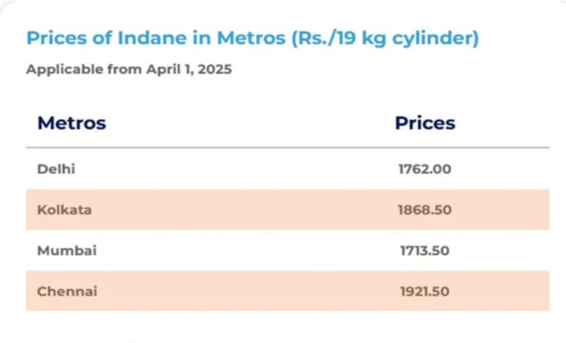Image resolution: width=566 pixels, height=343 pixels.
Task: Select the Delhi row label
Action: (x=56, y=169)
